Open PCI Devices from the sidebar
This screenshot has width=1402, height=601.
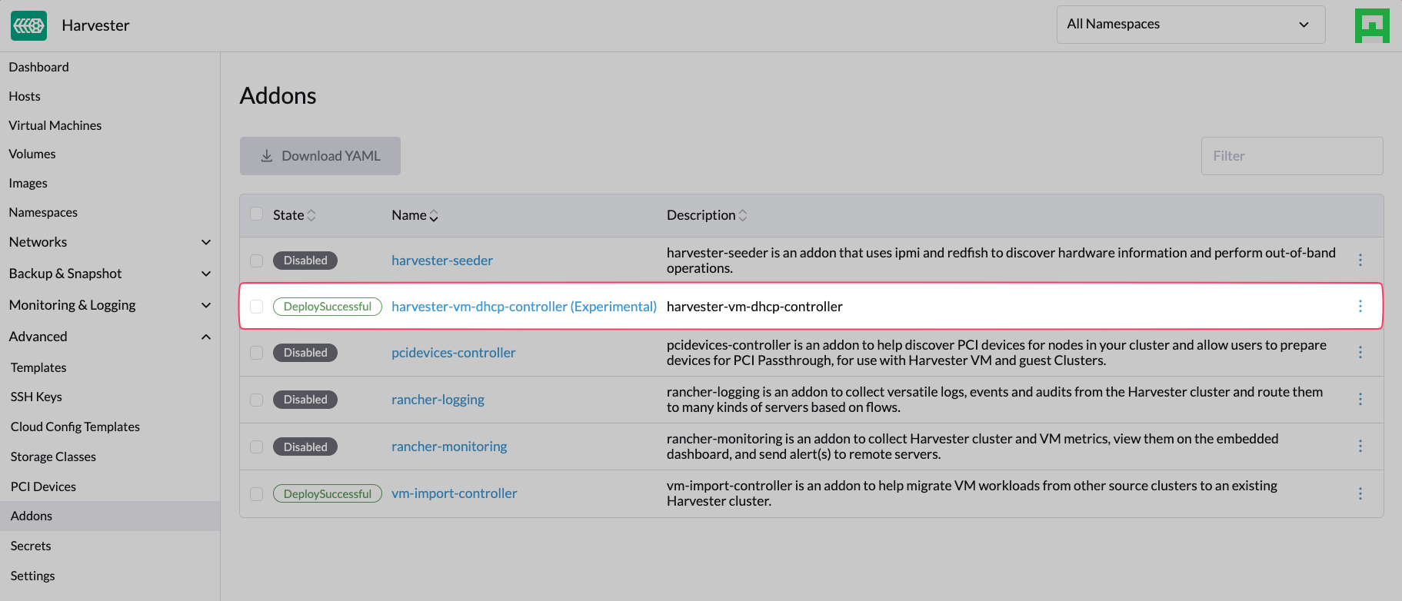click(43, 486)
